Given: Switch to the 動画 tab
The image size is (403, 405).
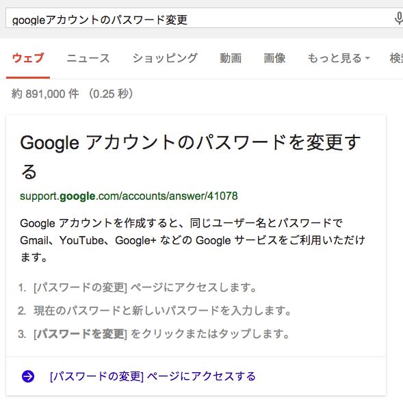Looking at the screenshot, I should coord(231,58).
